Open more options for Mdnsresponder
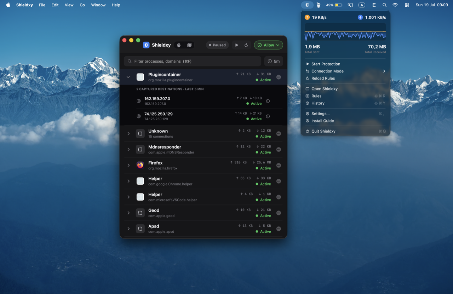This screenshot has height=294, width=453. 279,150
